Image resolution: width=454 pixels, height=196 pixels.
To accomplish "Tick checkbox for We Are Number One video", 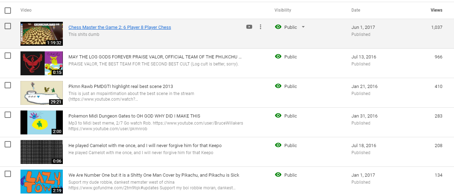I will 8,174.
